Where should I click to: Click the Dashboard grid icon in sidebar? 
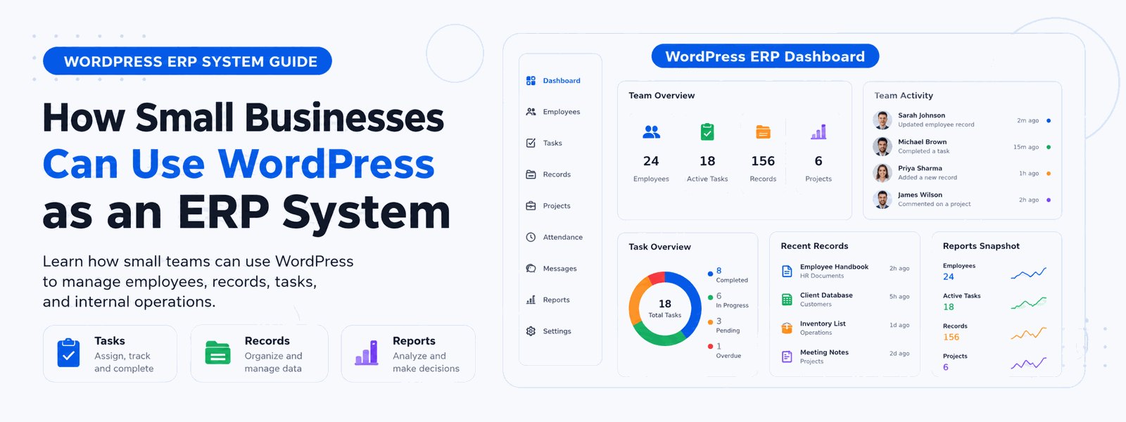point(531,81)
